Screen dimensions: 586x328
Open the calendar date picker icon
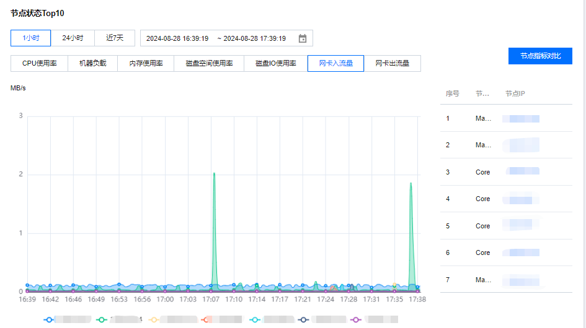coord(303,38)
